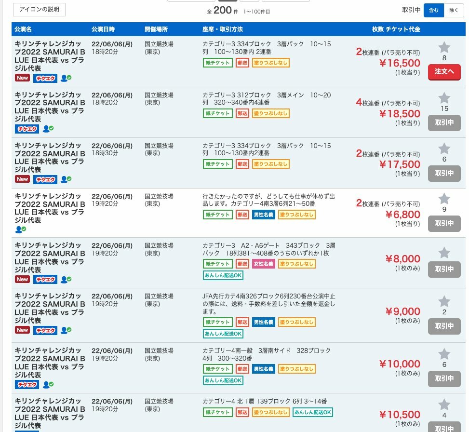
Task: Click the 枚数 チケット代金 column header
Action: click(396, 29)
